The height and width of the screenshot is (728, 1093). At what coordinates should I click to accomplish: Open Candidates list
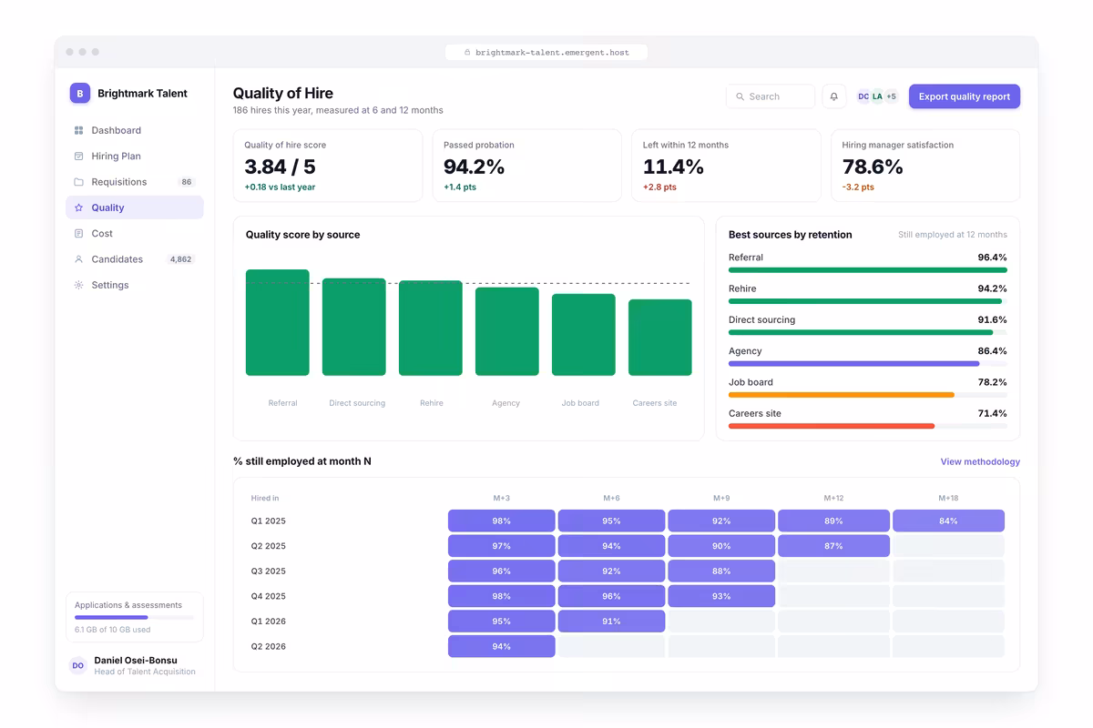(x=135, y=259)
